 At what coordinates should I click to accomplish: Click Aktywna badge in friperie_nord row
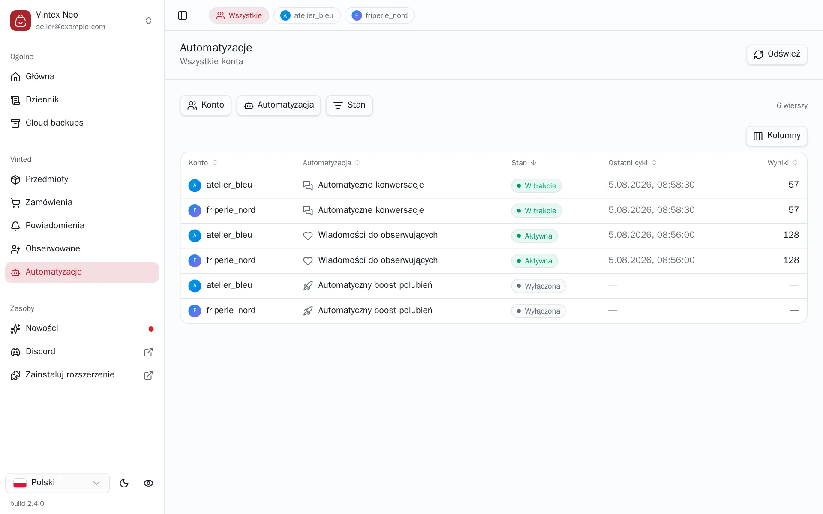click(x=534, y=261)
